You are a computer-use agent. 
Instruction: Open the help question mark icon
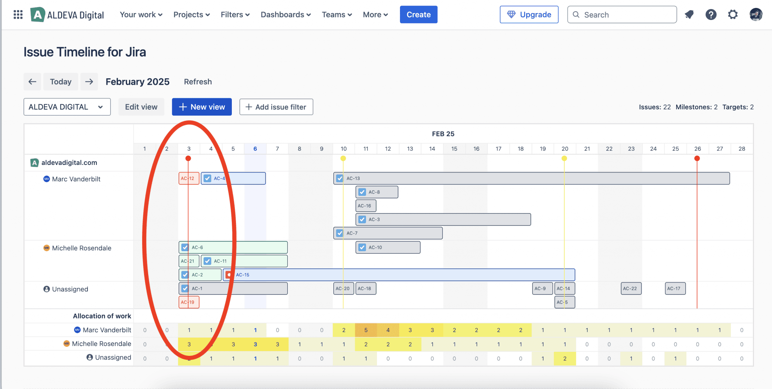(x=711, y=15)
